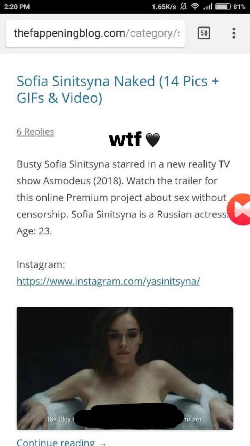Tap the 81% battery percentage text

tap(240, 7)
